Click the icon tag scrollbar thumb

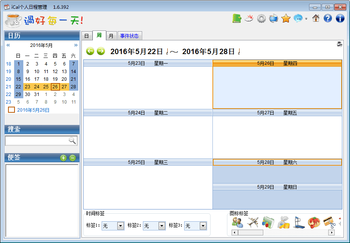(x=250, y=233)
